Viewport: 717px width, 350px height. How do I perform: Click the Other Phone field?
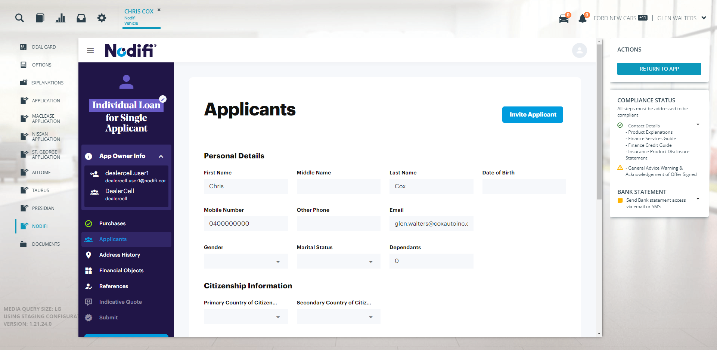pos(338,224)
